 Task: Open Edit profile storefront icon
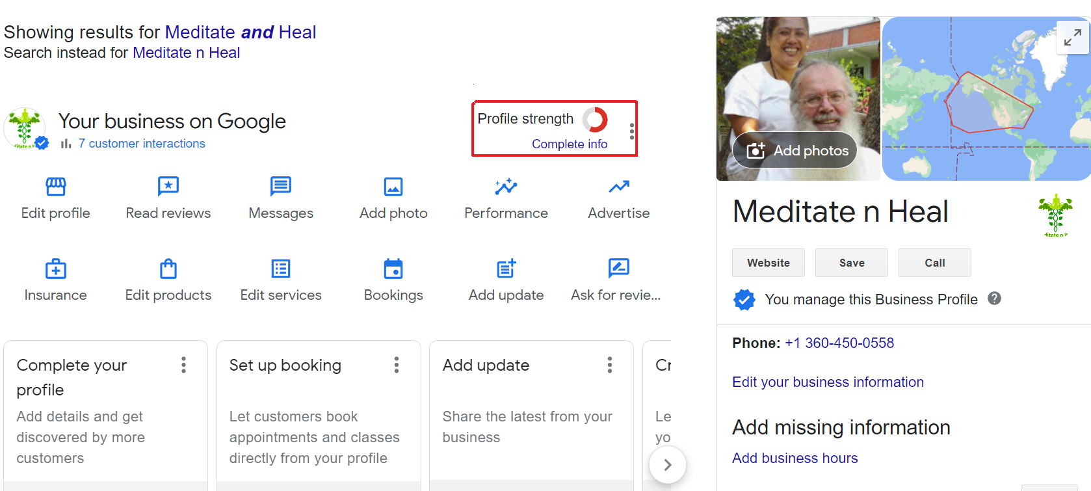(x=56, y=187)
